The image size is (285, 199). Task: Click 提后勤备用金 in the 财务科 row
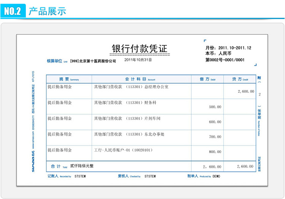tap(60, 102)
